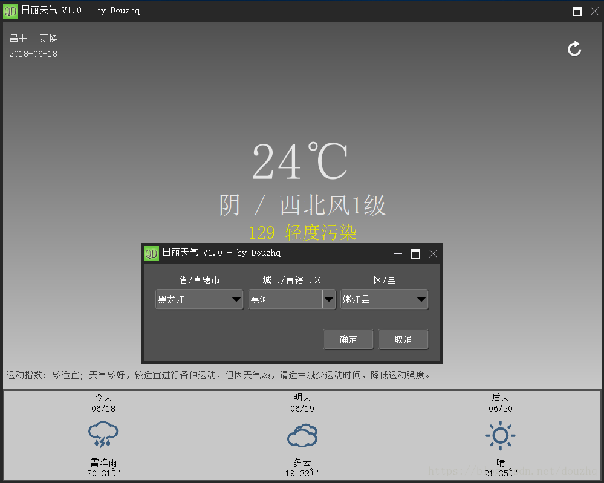Select the 嫩江县 district combo box
This screenshot has height=483, width=604.
[x=384, y=299]
